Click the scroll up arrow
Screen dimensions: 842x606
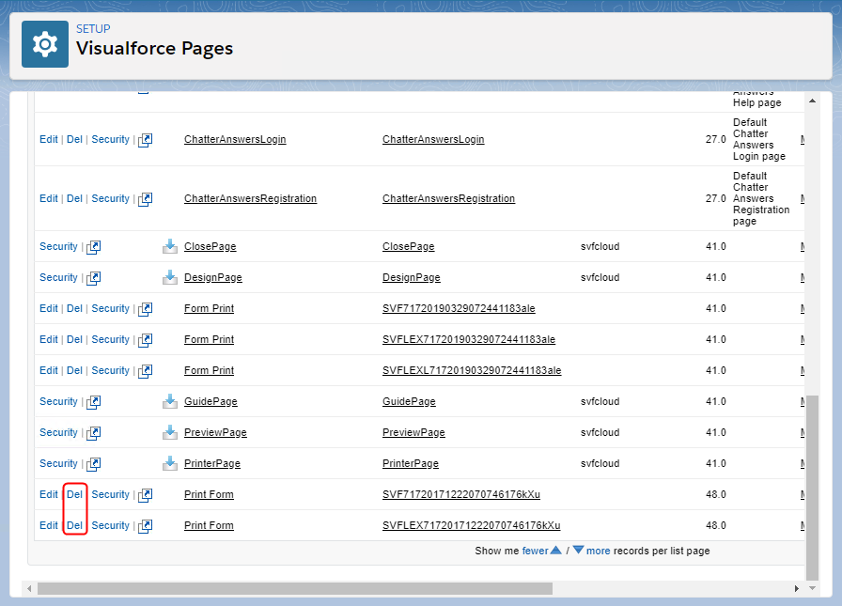click(x=813, y=101)
